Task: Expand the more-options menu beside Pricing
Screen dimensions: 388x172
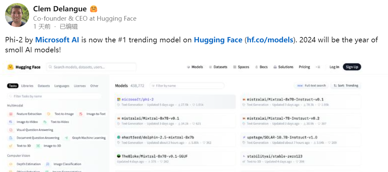Action: [x=318, y=67]
